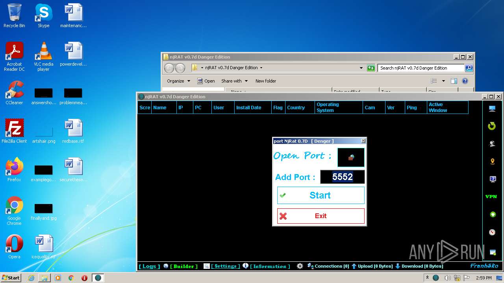Click the Ping column header
504x283 pixels.
(416, 107)
